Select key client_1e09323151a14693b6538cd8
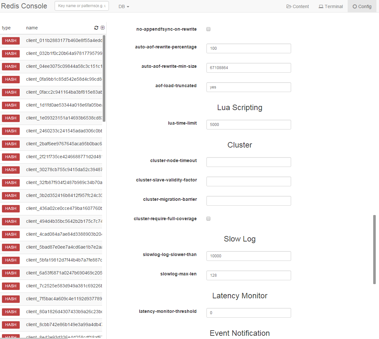The height and width of the screenshot is (339, 379). coord(64,118)
